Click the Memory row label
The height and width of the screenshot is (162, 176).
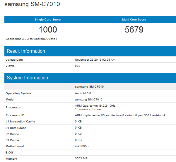tap(11, 159)
